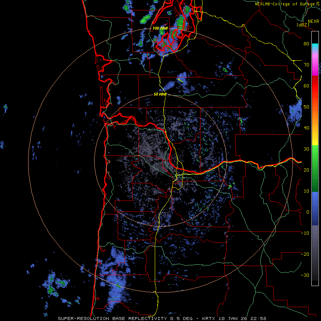This screenshot has height=321, width=321.
Task: Click the 50 NMI range ring label
Action: (160, 95)
